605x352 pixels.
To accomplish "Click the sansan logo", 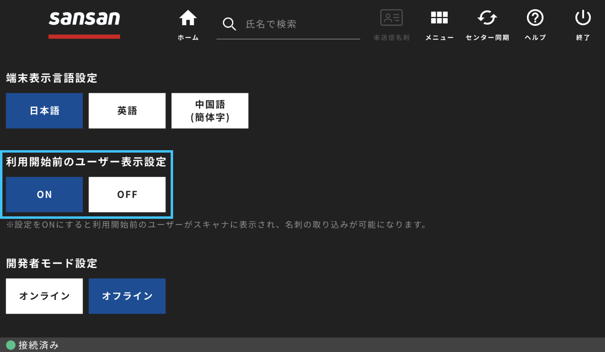I will coord(84,24).
